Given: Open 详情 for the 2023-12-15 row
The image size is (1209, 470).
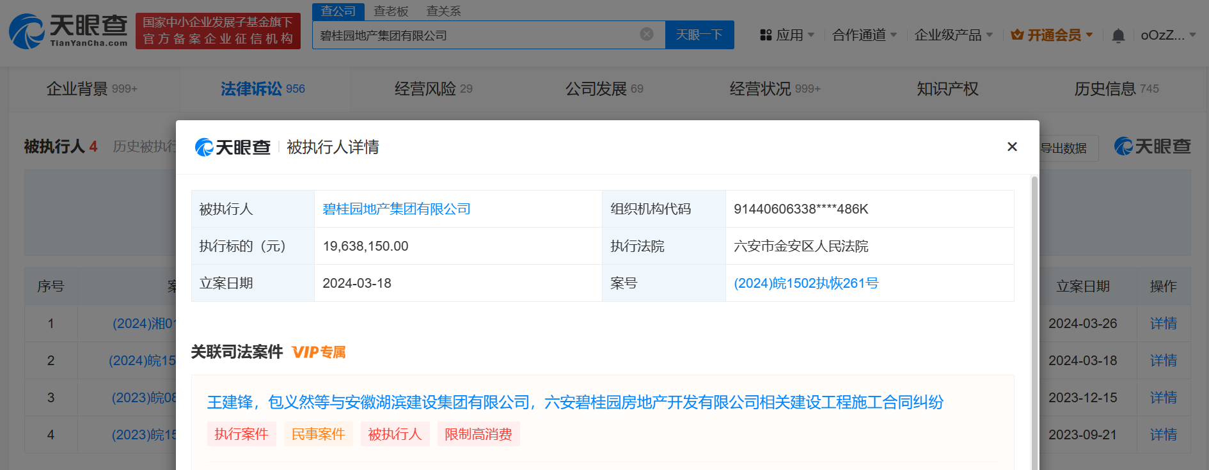Looking at the screenshot, I should click(x=1163, y=398).
